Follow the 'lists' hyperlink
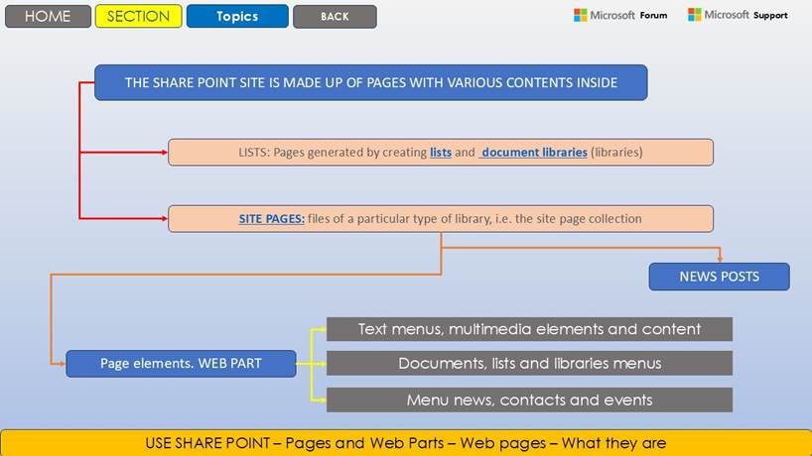 (x=441, y=153)
